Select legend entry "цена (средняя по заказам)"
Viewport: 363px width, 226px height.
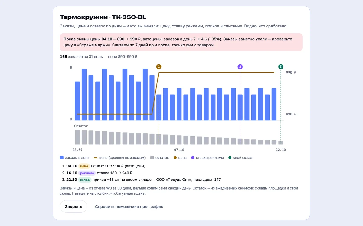pyautogui.click(x=120, y=158)
